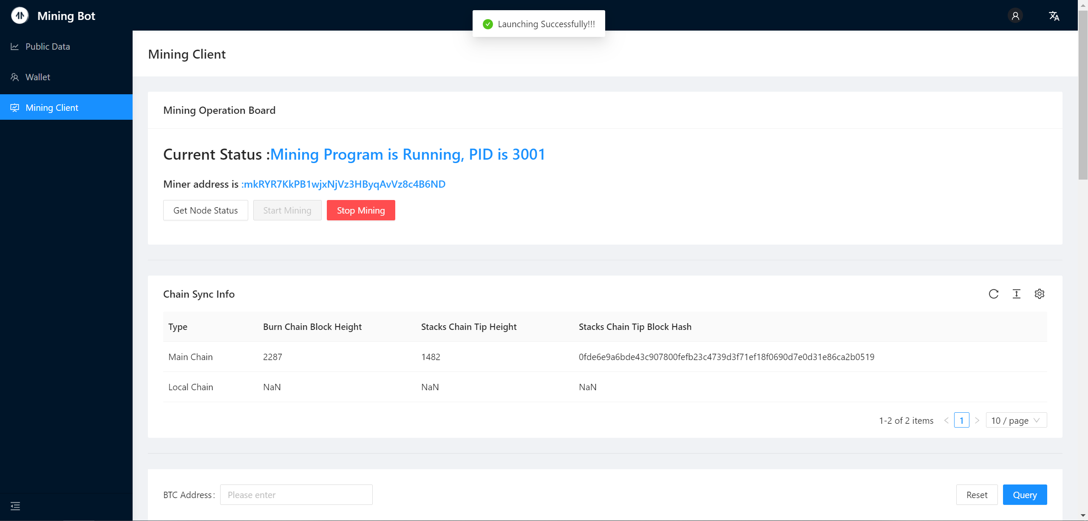Open the 10 / page size dropdown
1088x521 pixels.
point(1016,420)
